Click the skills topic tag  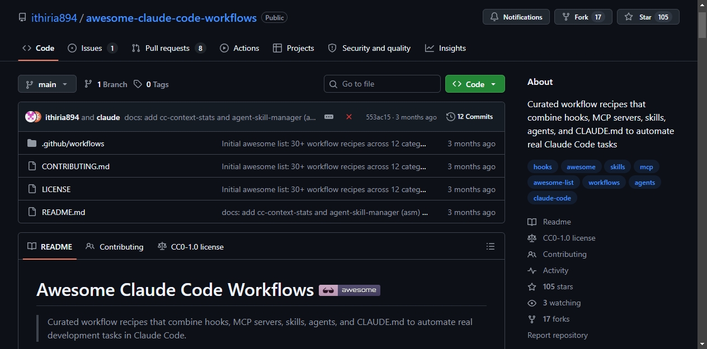pyautogui.click(x=618, y=167)
